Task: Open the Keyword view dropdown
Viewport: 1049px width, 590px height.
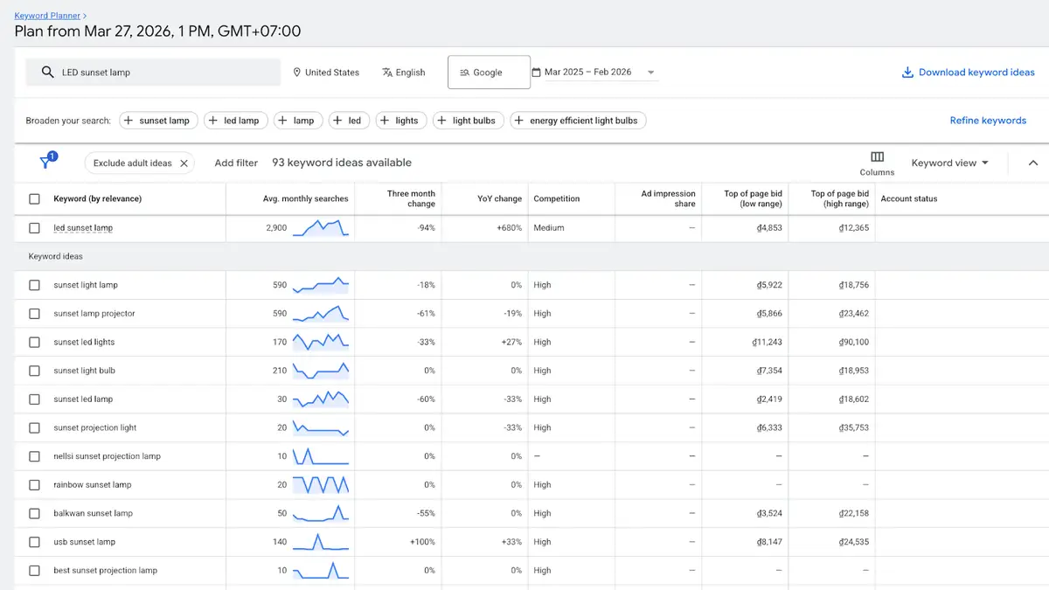Action: (949, 162)
